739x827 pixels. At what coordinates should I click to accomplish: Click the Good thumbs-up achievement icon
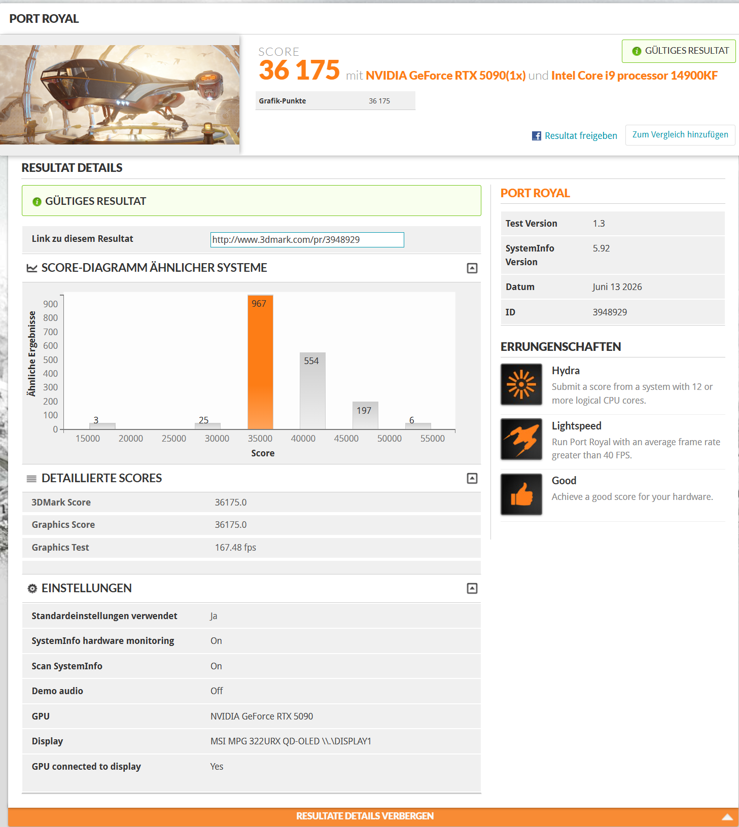(521, 494)
